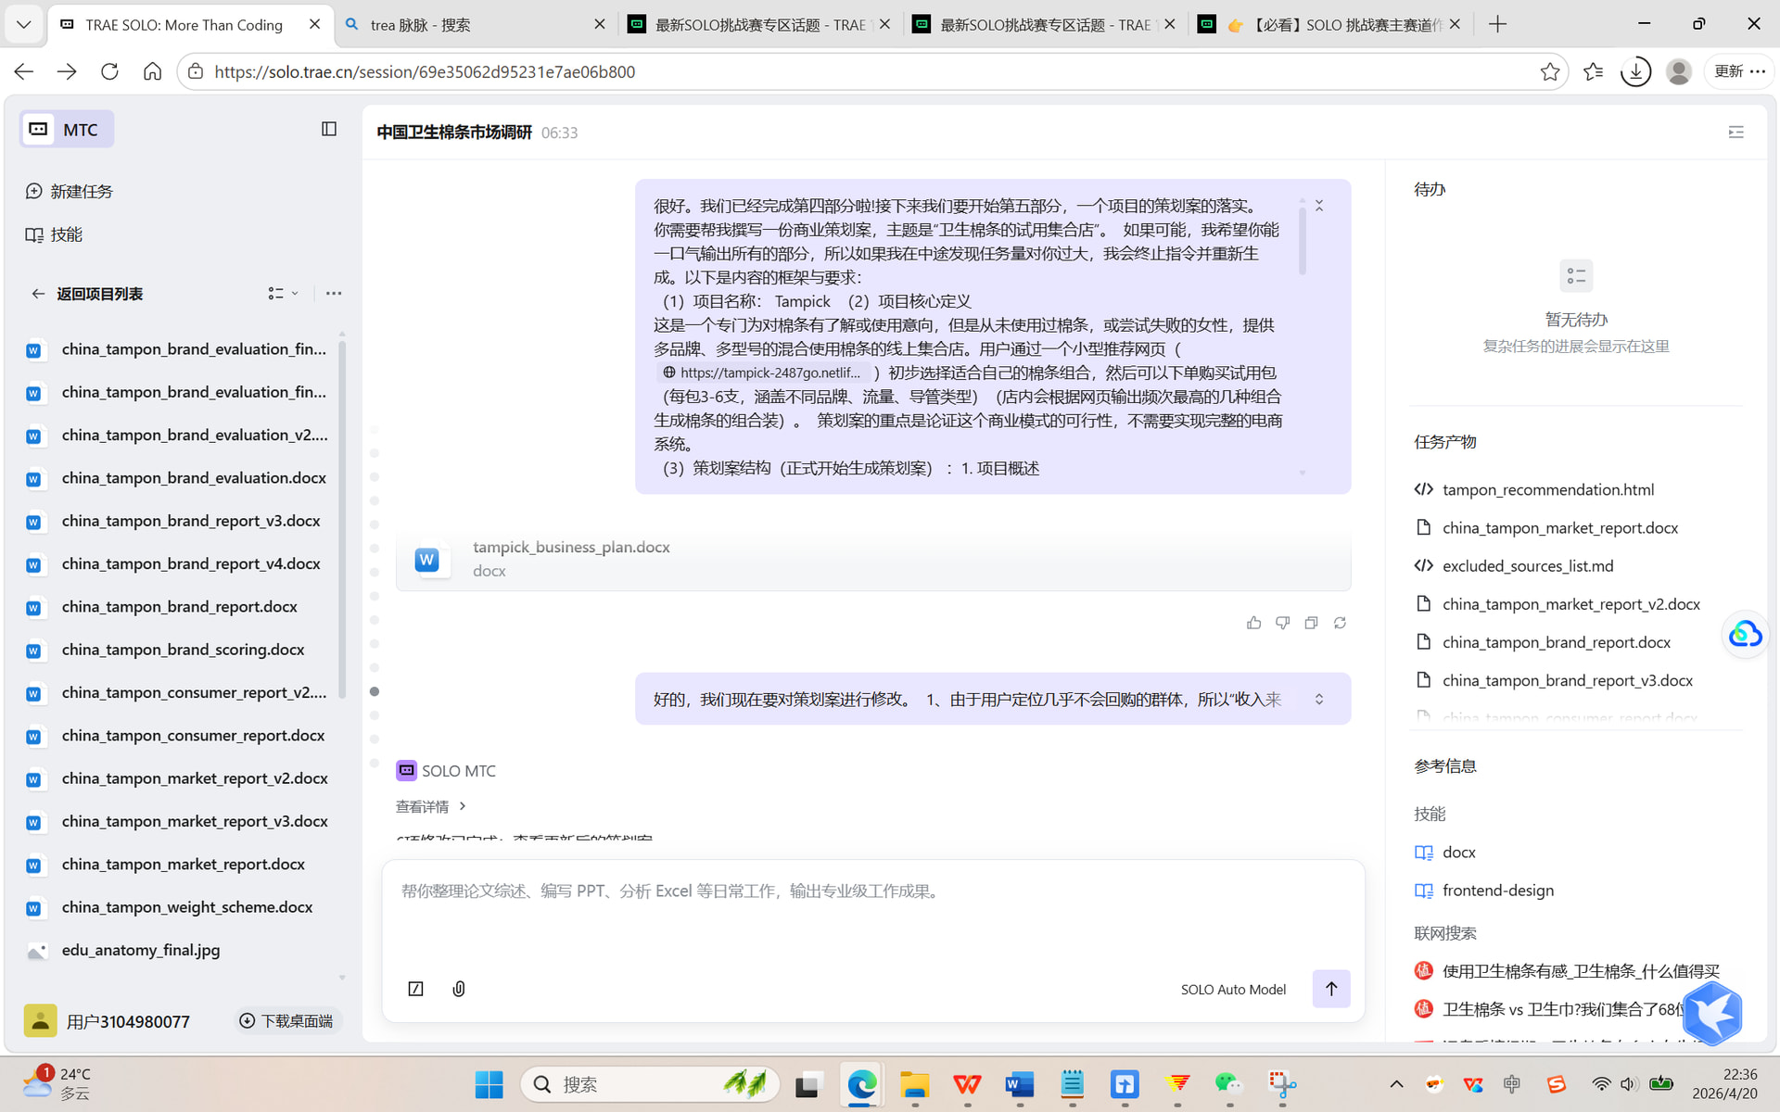The image size is (1780, 1112).
Task: Open the file list view dropdown
Action: pyautogui.click(x=283, y=294)
